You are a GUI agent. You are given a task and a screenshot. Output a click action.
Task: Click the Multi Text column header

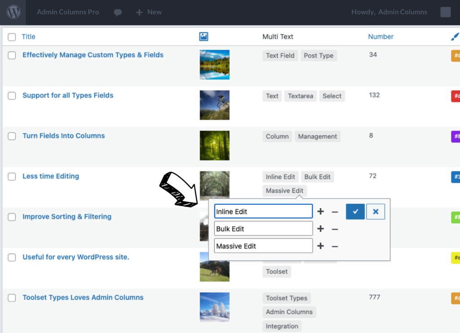278,37
